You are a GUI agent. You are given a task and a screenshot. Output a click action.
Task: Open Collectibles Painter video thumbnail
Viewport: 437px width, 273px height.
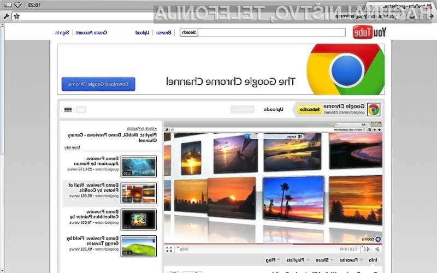[x=139, y=219]
